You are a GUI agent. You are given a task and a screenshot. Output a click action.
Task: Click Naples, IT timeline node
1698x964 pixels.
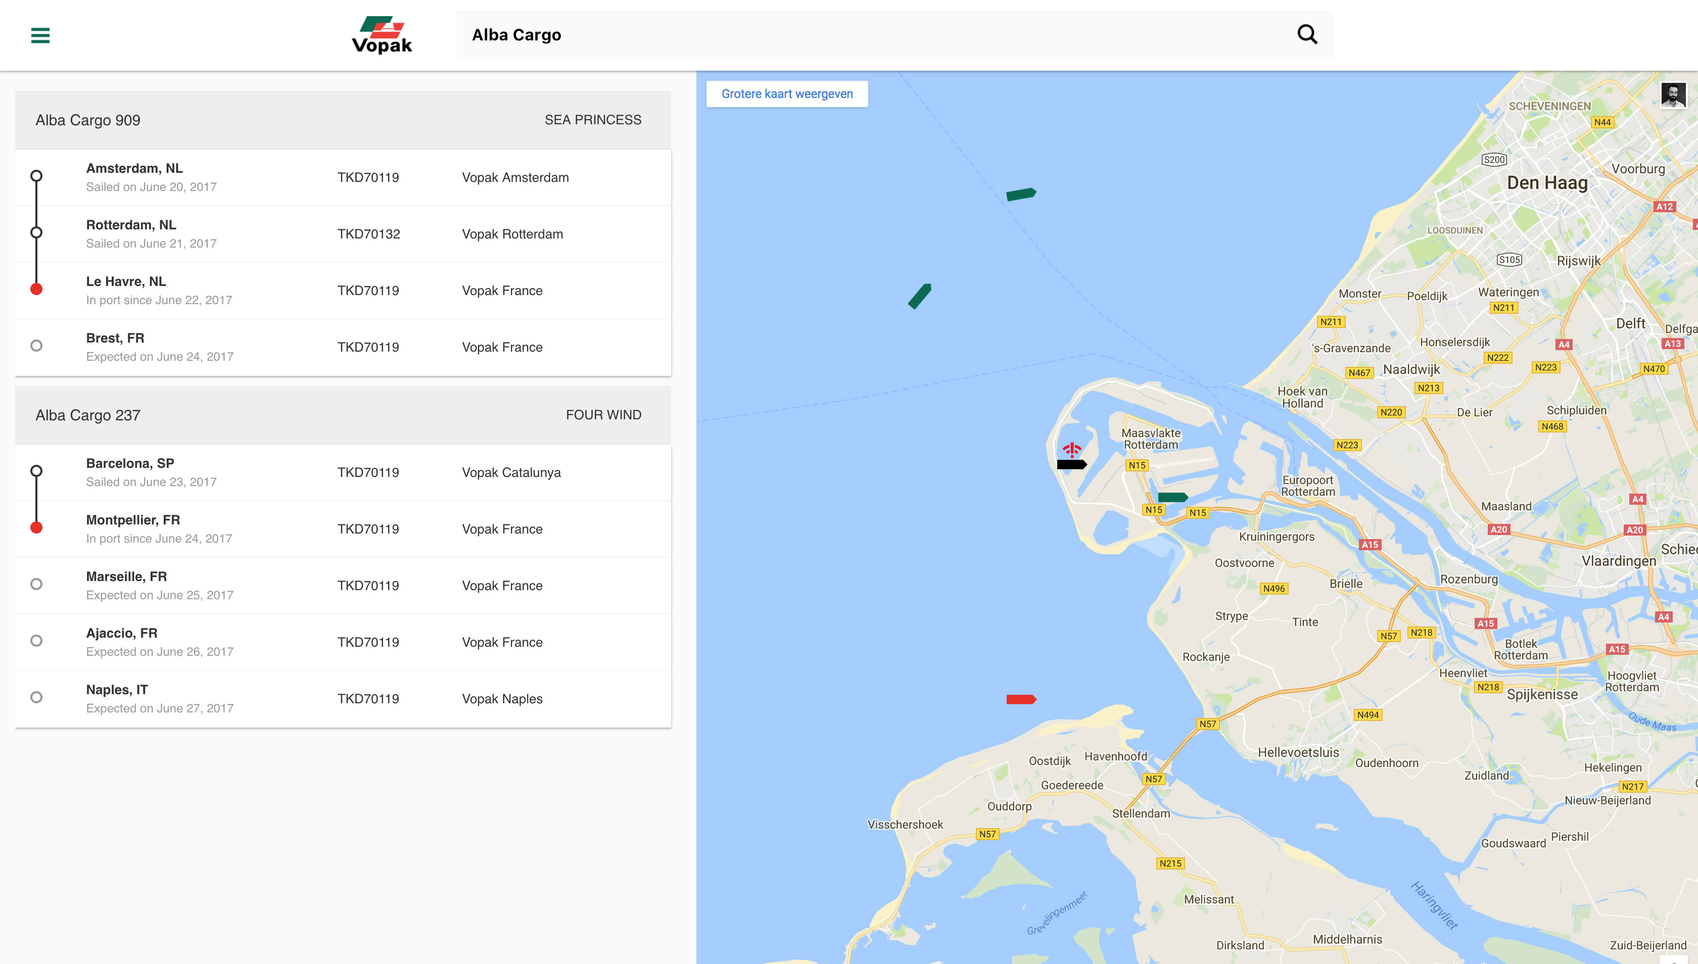(x=36, y=697)
